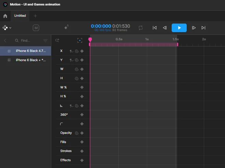The width and height of the screenshot is (225, 168).
Task: Add a keyframe diamond for rotation angle
Action: [x=82, y=106]
